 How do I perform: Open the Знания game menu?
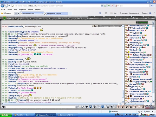[x=96, y=17]
